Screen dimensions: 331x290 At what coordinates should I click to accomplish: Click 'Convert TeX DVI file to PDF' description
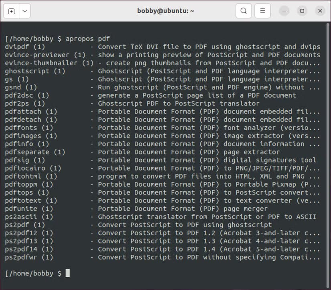click(x=152, y=47)
